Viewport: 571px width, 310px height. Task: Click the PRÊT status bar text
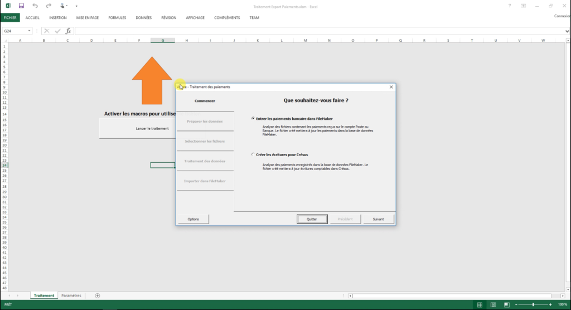point(8,304)
